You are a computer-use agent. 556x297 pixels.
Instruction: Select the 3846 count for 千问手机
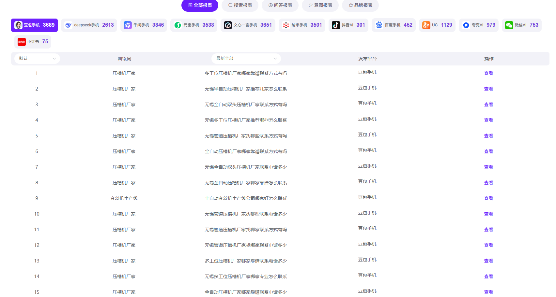[x=158, y=25]
